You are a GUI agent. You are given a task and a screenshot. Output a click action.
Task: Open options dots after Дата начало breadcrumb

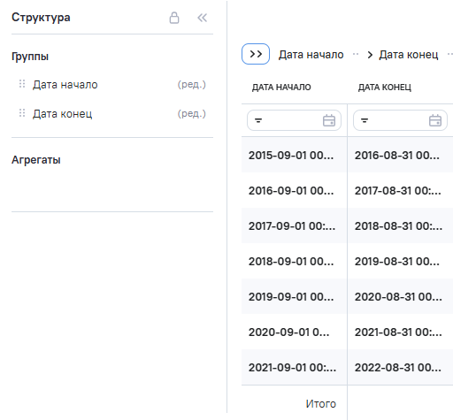tap(356, 54)
